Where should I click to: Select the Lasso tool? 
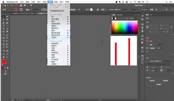(7, 19)
